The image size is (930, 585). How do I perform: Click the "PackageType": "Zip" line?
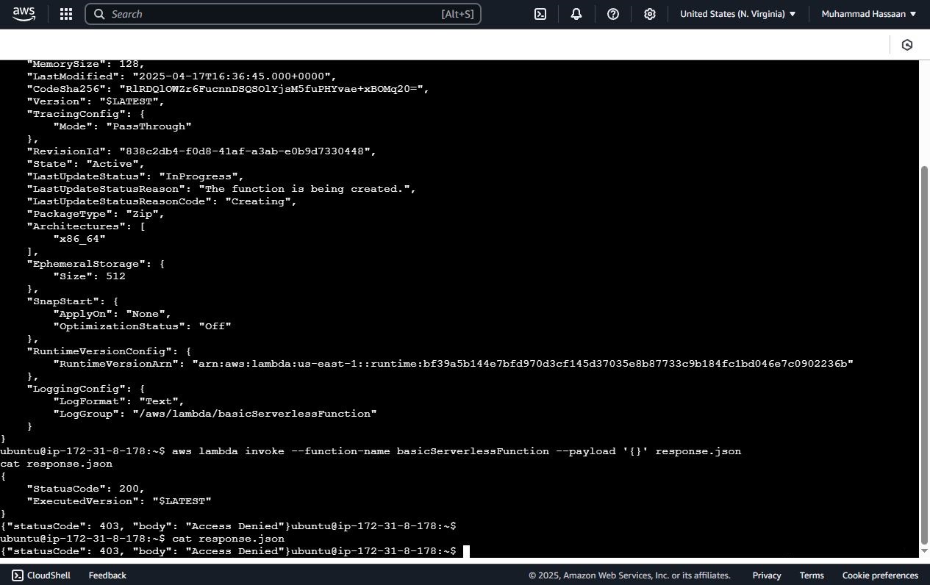tap(96, 214)
